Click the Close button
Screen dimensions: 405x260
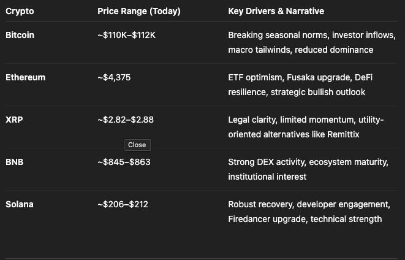pos(137,145)
